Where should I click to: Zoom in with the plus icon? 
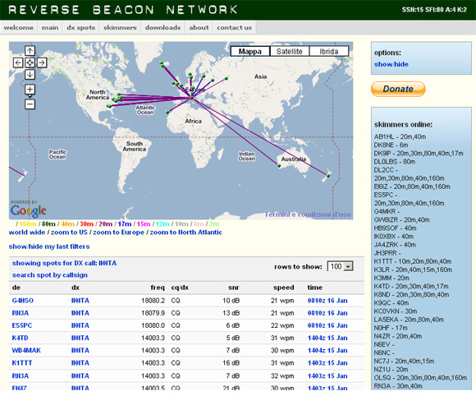pos(30,90)
